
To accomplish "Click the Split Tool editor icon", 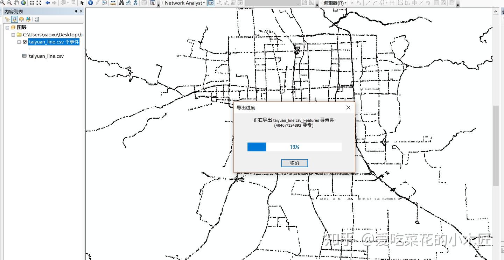I will [421, 3].
